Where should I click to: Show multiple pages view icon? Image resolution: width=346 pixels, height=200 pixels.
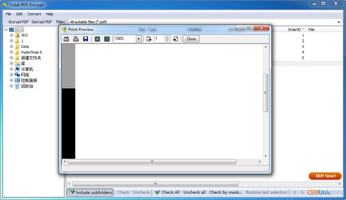[x=107, y=39]
